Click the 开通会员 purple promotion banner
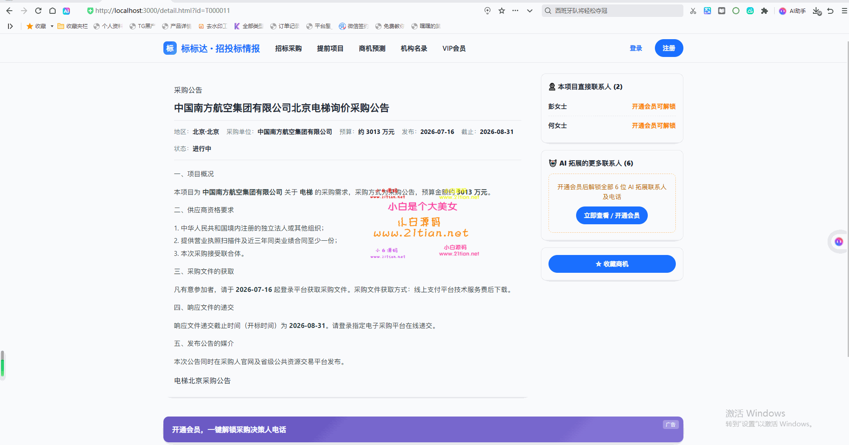The image size is (849, 445). pos(423,429)
